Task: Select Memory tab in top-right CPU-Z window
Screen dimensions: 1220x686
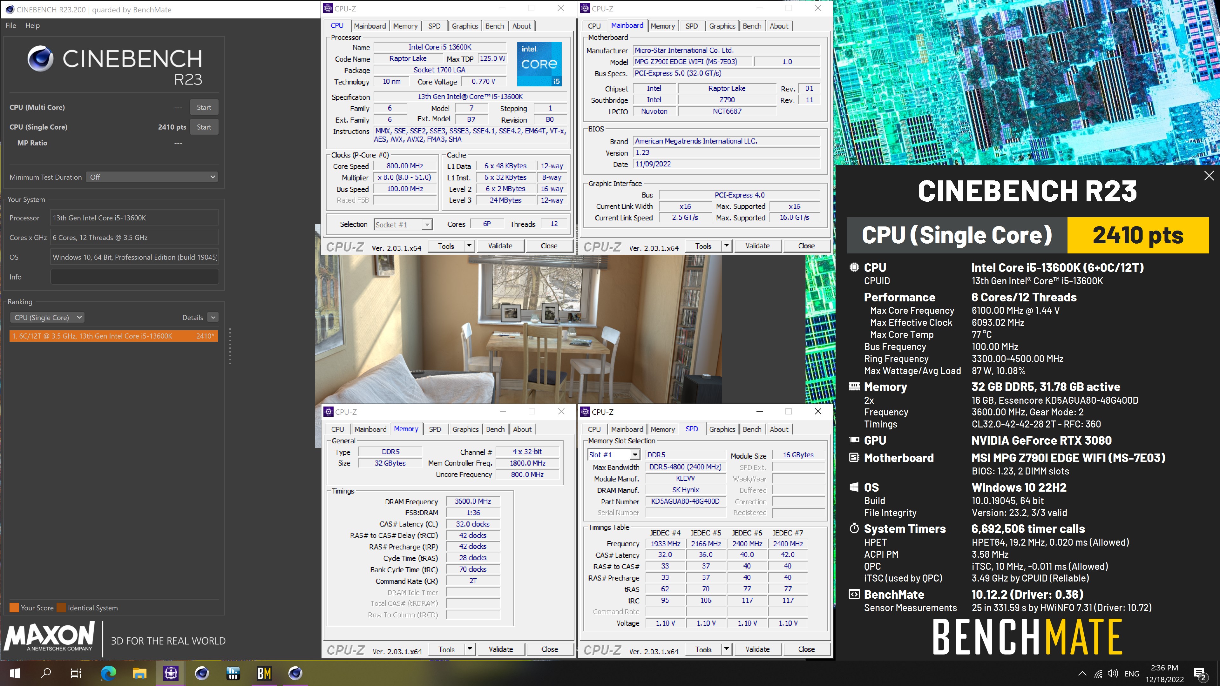Action: [662, 26]
